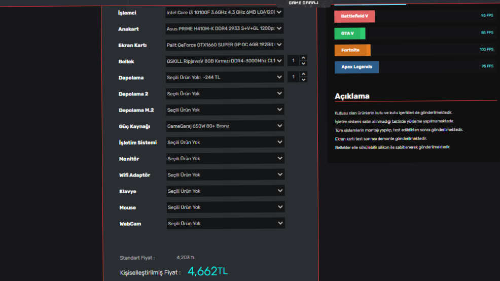Click the 85 FPS value for GTA V
The image size is (500, 281).
click(x=487, y=32)
